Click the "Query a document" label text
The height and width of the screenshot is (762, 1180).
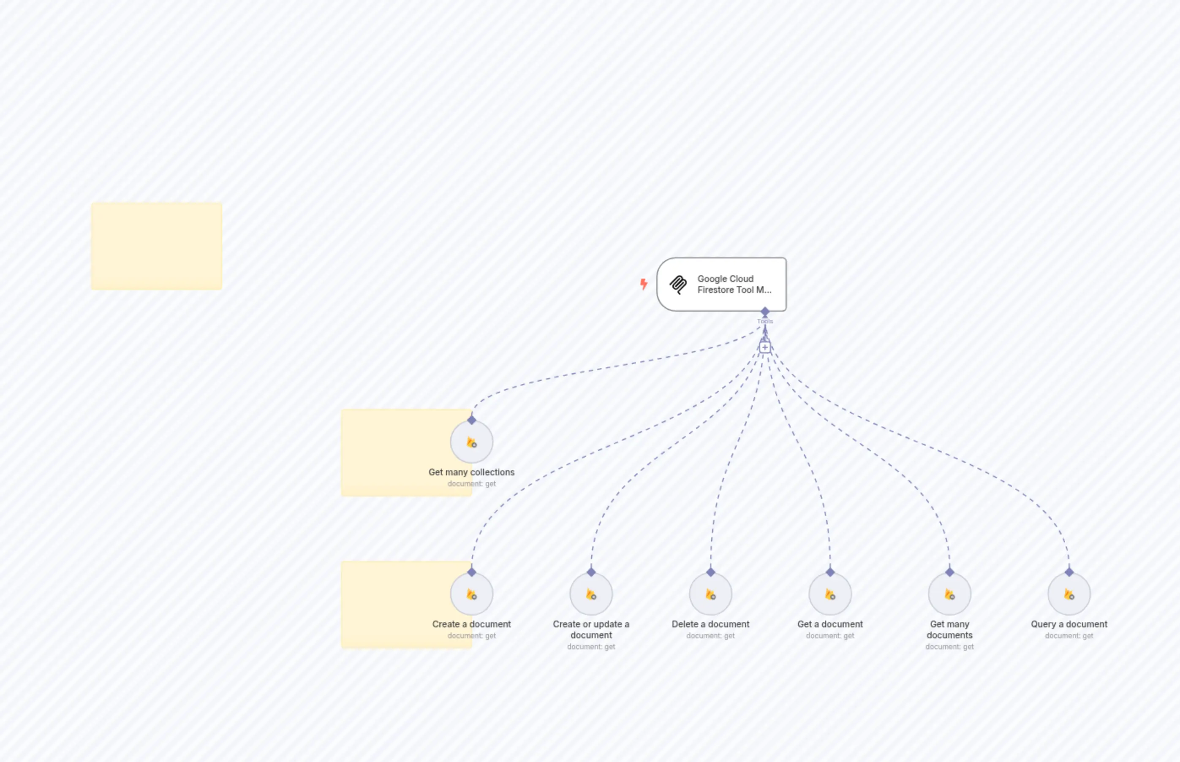[1069, 624]
